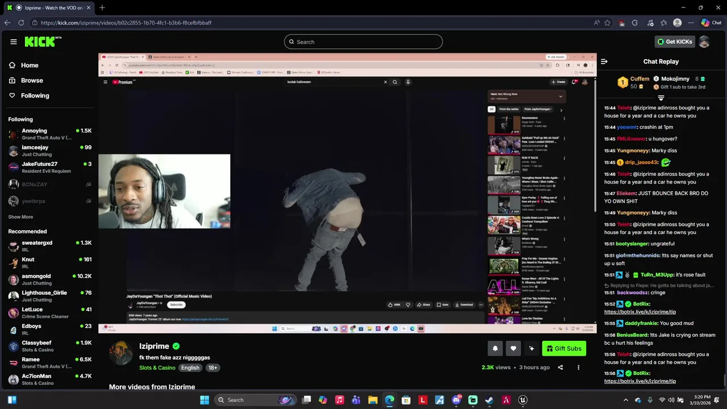The width and height of the screenshot is (727, 409).
Task: Click Gift Subs button
Action: [x=564, y=348]
